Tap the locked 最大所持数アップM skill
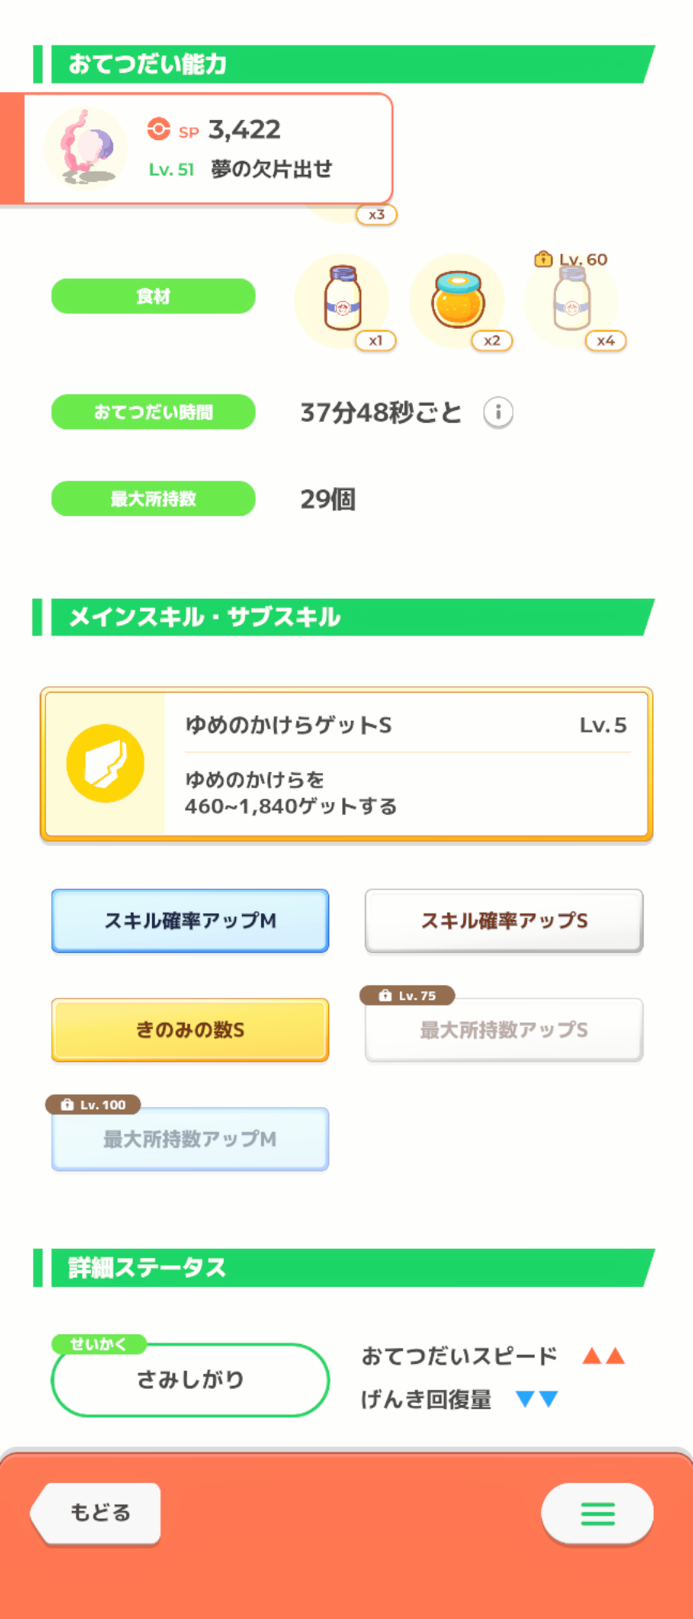 [x=191, y=1139]
